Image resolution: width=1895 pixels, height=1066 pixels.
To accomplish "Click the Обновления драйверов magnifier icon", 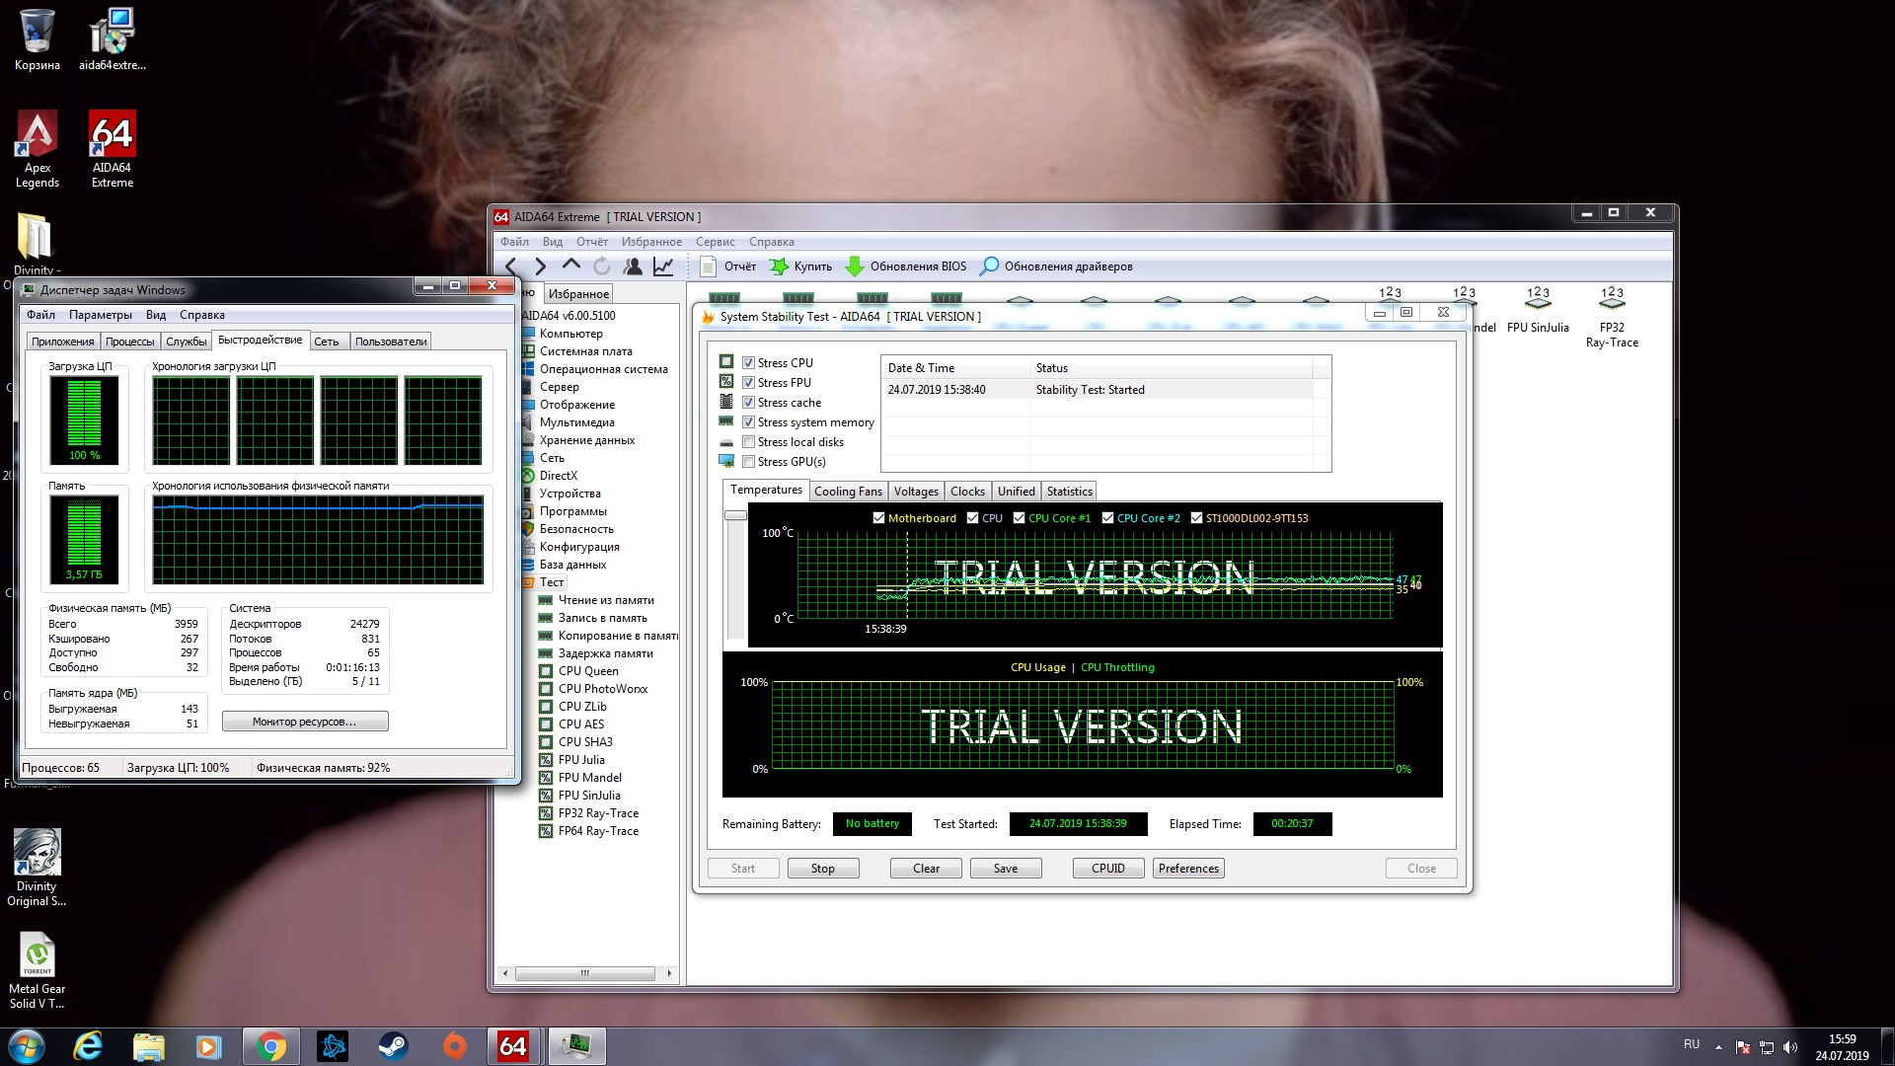I will point(989,266).
